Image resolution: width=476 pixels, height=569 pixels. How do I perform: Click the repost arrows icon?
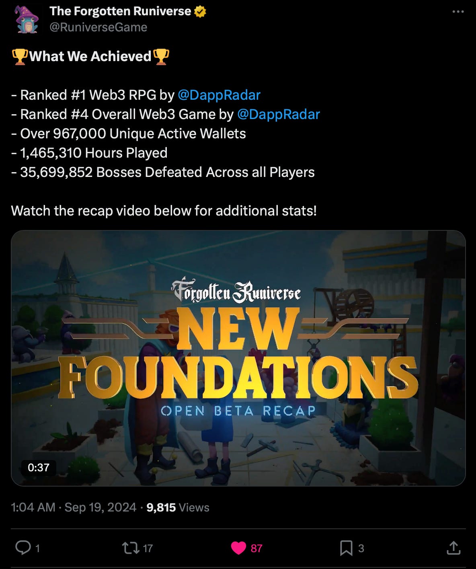[130, 548]
